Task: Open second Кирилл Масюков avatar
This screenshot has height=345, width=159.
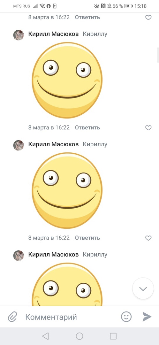Action: (19, 145)
